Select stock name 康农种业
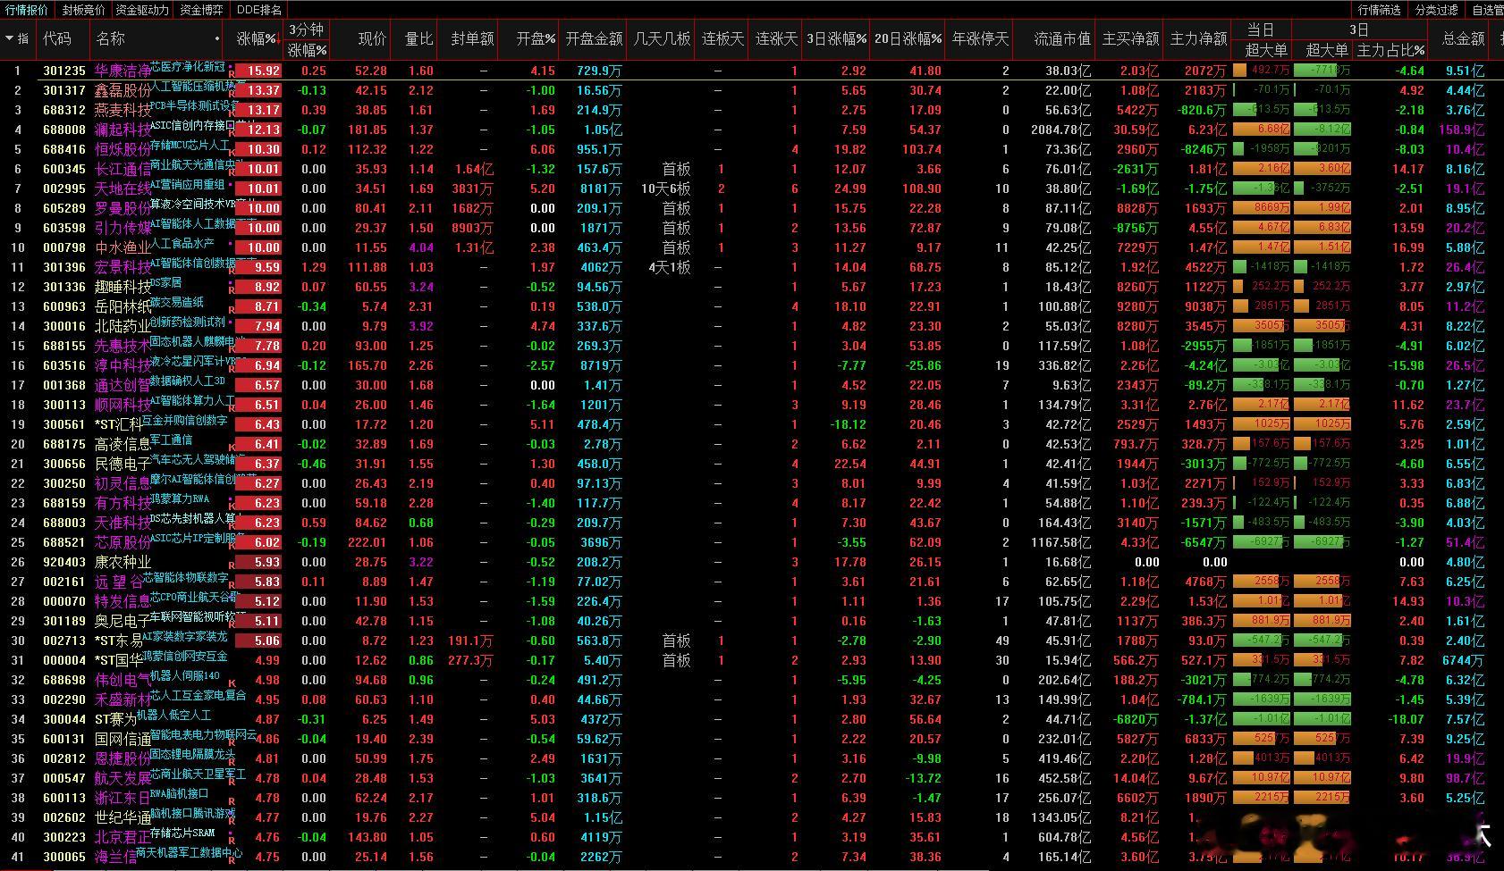1504x871 pixels. [123, 562]
